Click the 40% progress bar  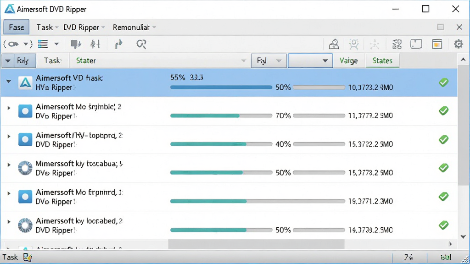221,144
